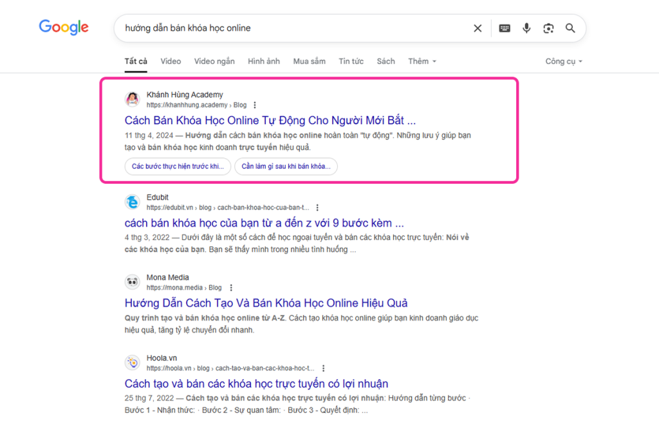The image size is (659, 424).
Task: Open the 'Tin tức' tab
Action: (351, 61)
